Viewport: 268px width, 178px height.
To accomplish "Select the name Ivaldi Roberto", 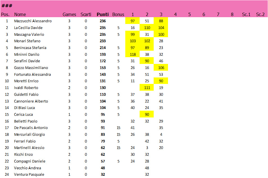I will point(26,88).
